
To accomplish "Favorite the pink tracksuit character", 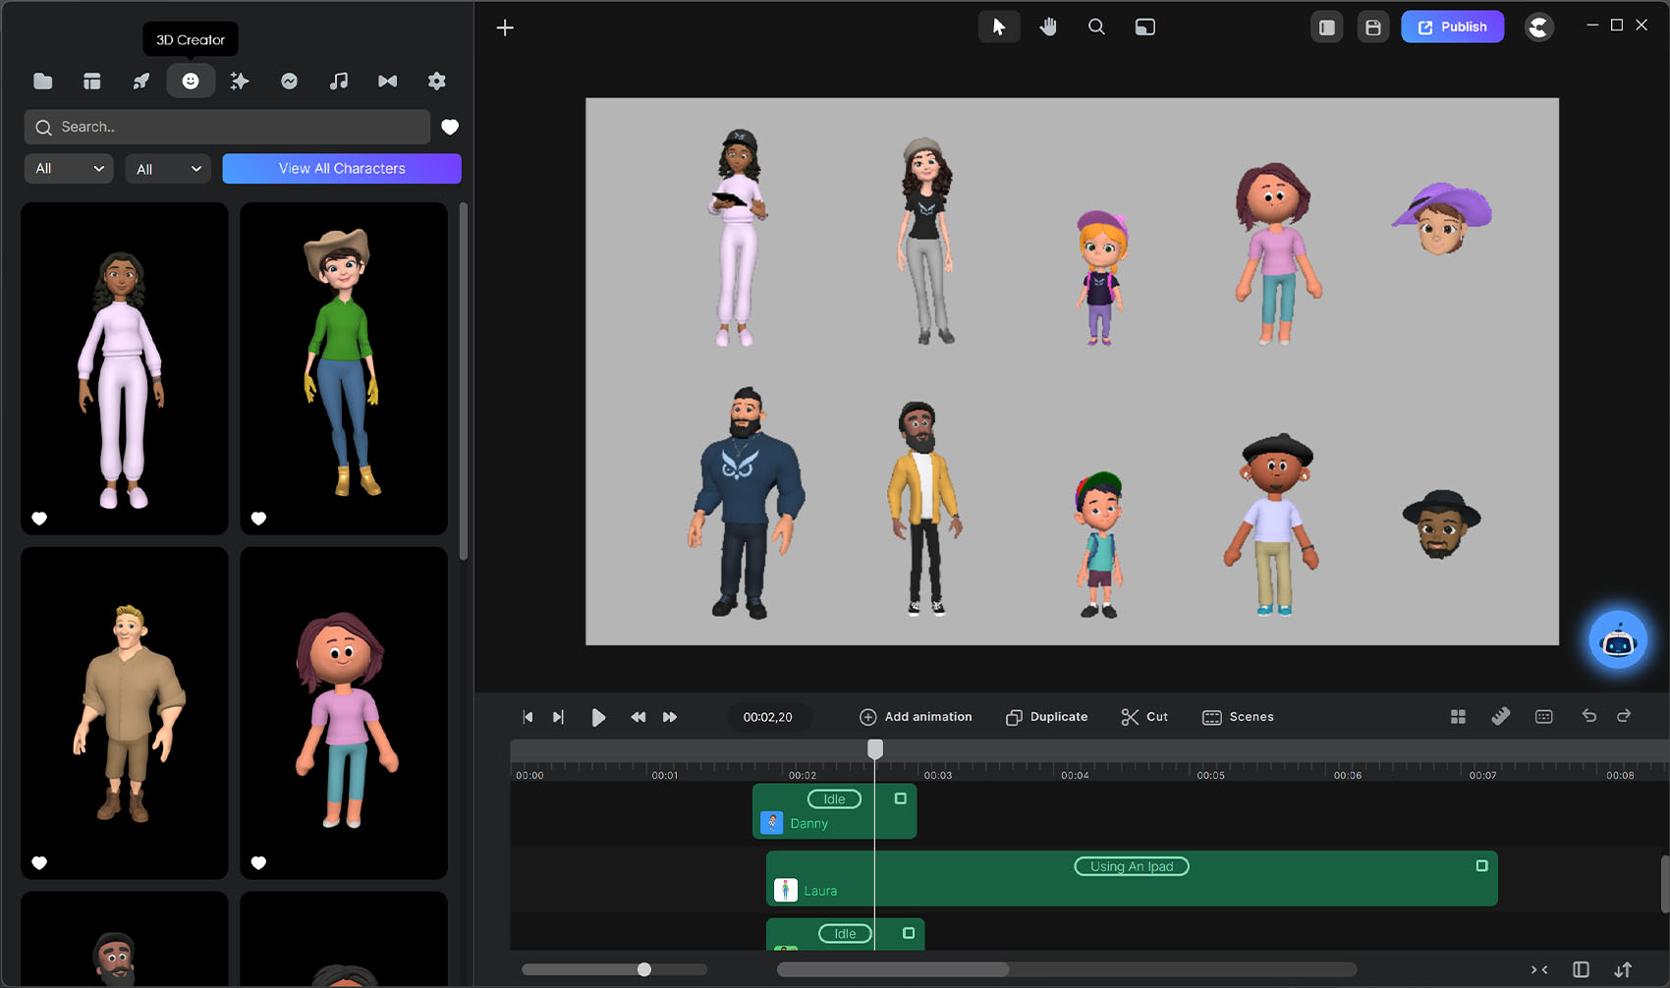I will coord(39,519).
